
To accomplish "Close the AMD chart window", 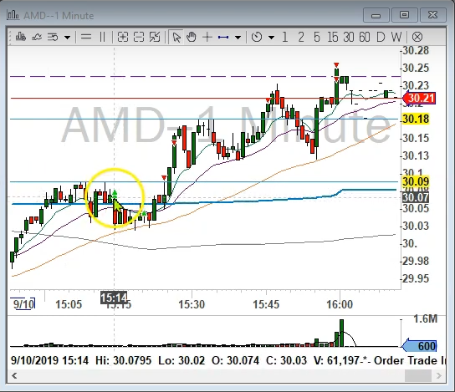I will point(432,15).
